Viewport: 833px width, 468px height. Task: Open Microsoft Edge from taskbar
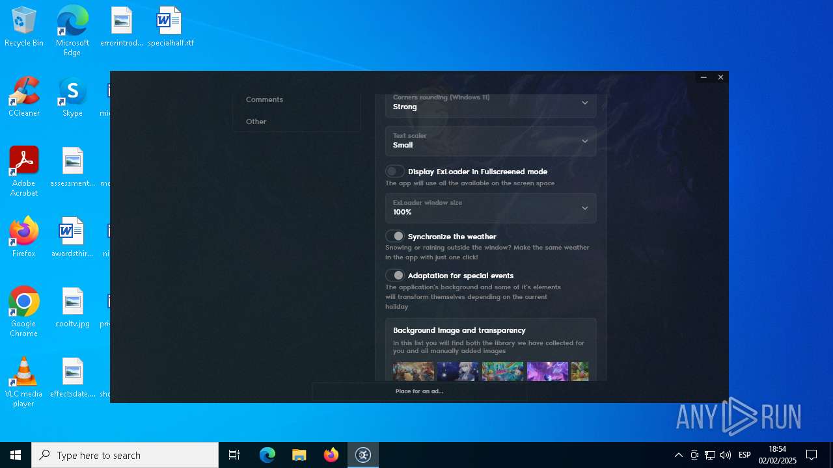267,455
